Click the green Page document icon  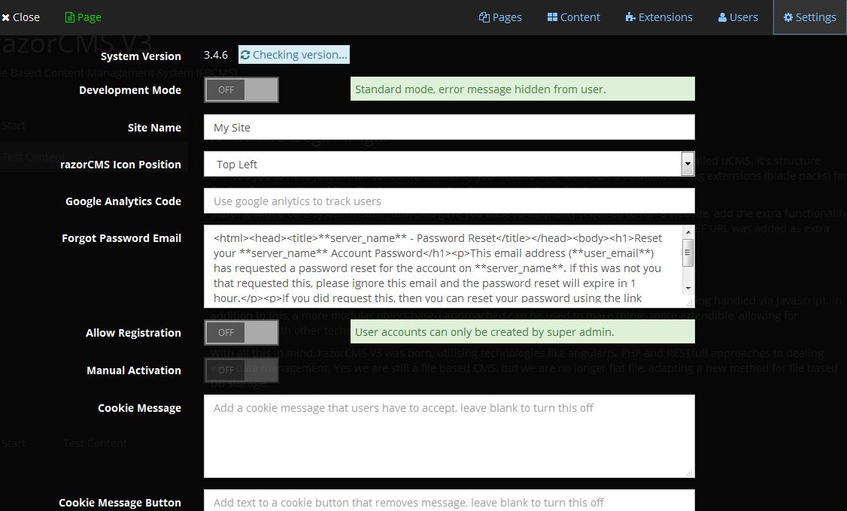(69, 17)
